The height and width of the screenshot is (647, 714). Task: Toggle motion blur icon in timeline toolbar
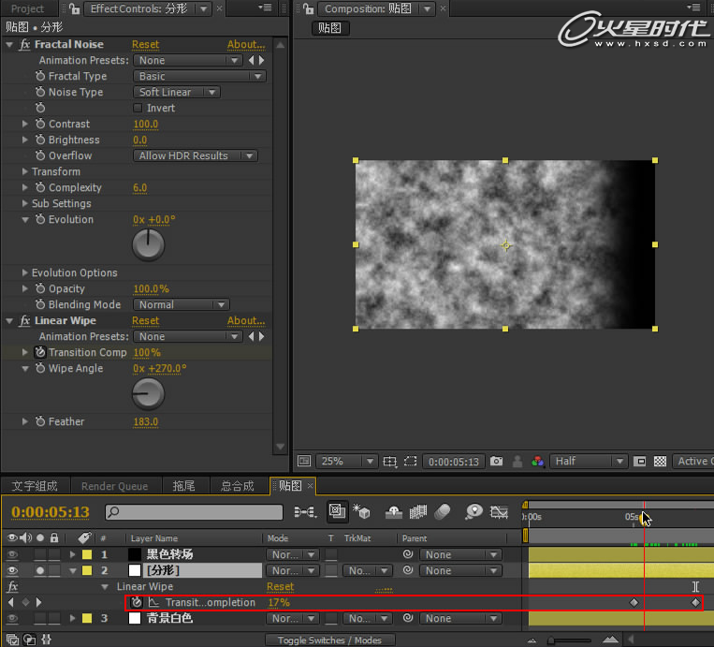(x=444, y=512)
